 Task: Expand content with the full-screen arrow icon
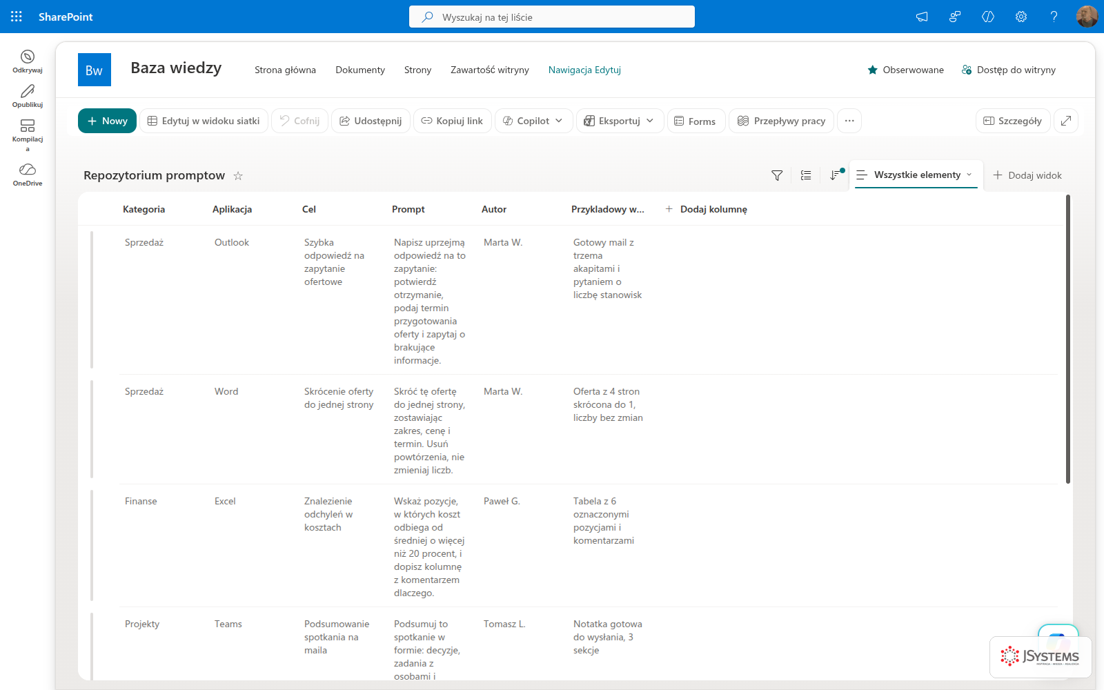point(1066,121)
